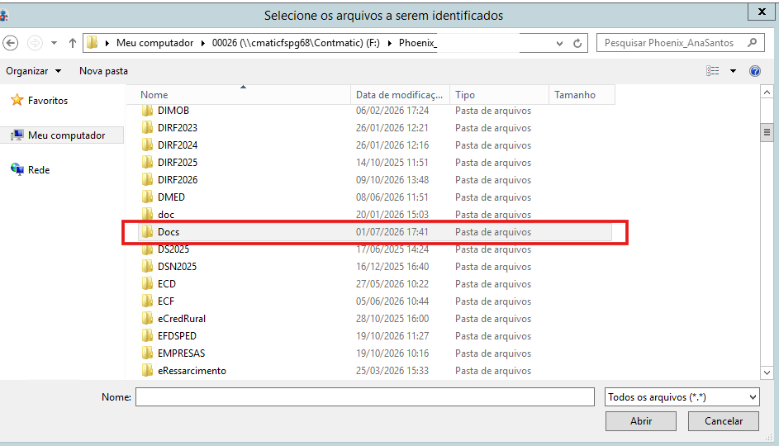Select the eRessarcimento folder

192,371
